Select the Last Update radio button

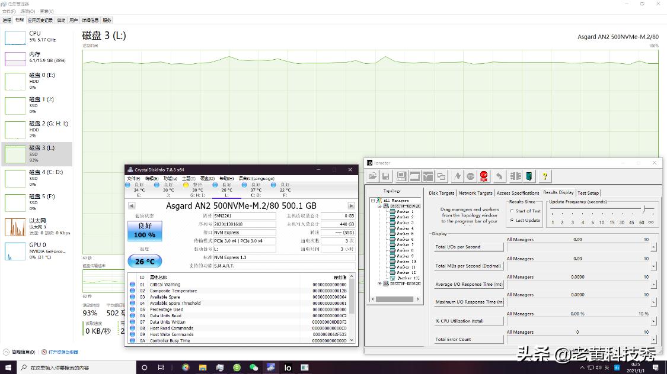tap(512, 220)
